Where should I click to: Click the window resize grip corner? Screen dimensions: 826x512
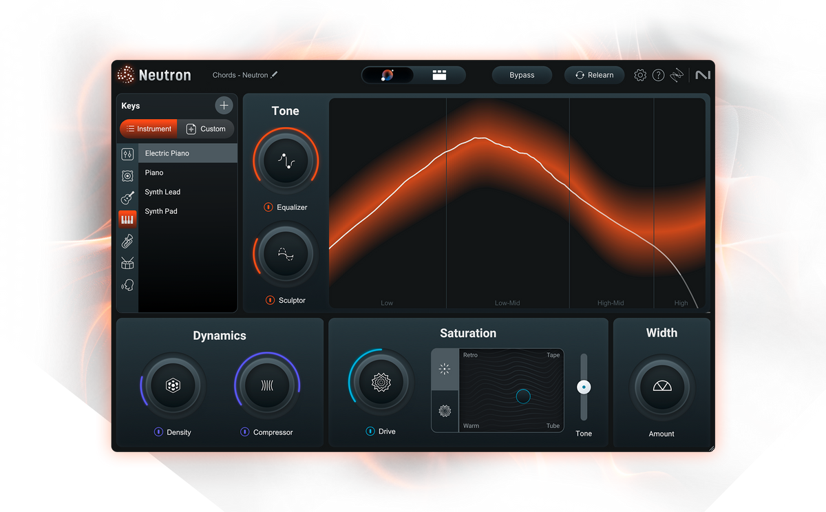pyautogui.click(x=711, y=448)
